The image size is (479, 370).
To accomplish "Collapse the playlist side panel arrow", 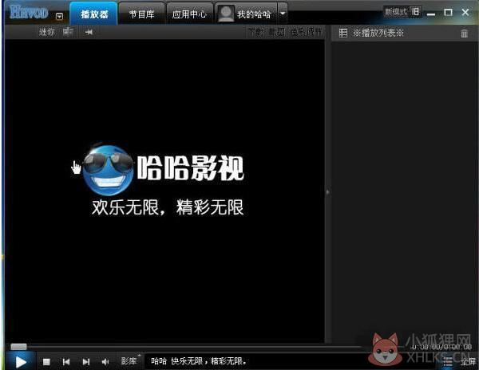I will tap(328, 192).
